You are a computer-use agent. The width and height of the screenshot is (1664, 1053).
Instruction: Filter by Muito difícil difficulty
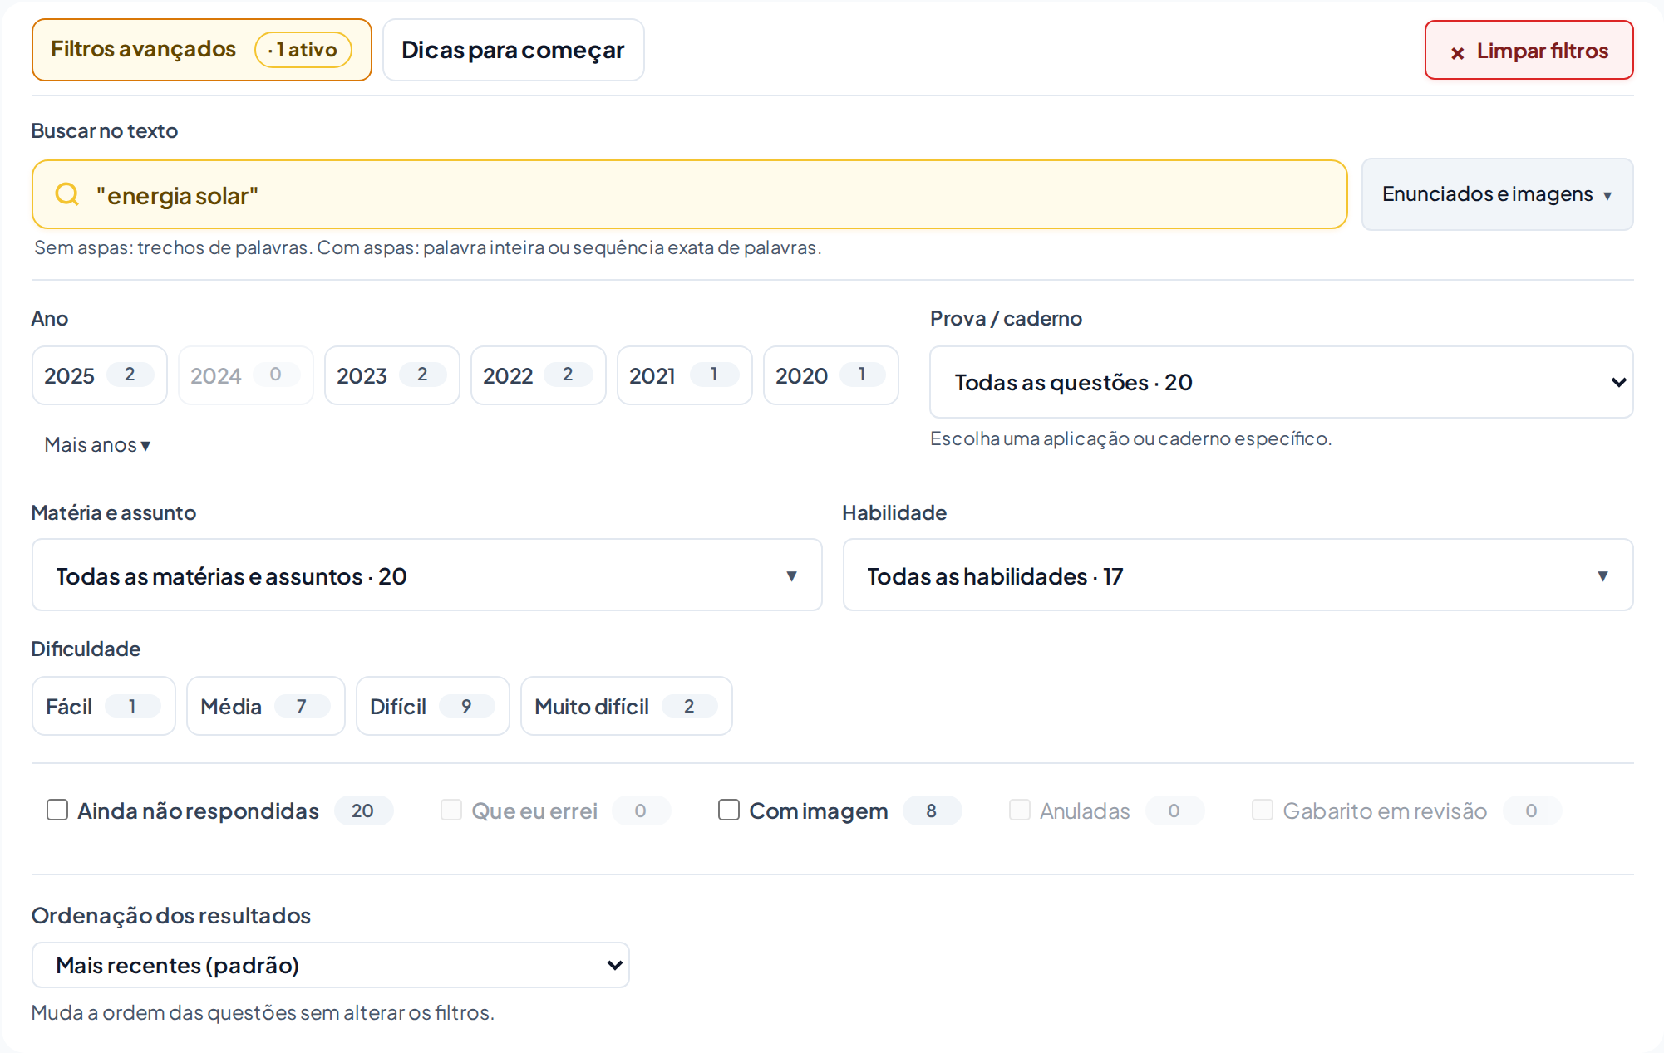click(x=627, y=706)
